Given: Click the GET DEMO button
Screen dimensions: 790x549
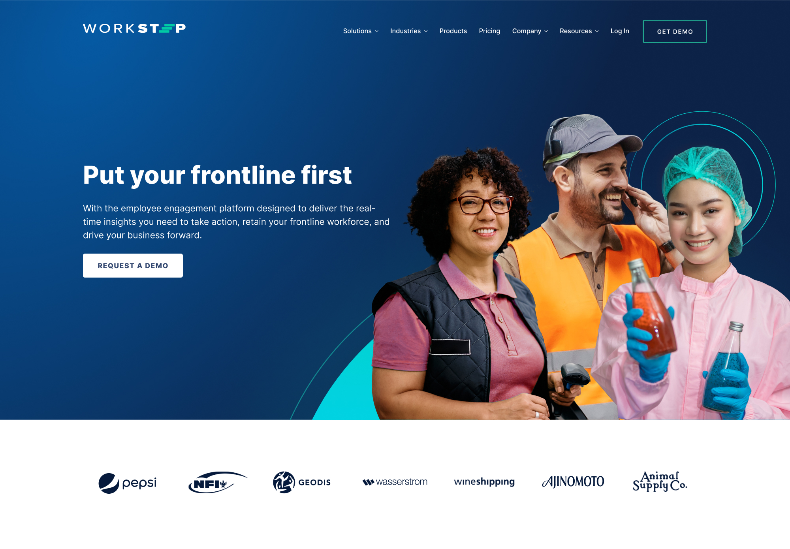Looking at the screenshot, I should (x=675, y=31).
